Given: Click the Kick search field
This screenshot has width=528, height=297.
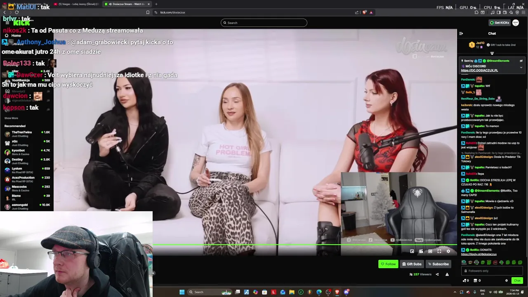Looking at the screenshot, I should 264,23.
